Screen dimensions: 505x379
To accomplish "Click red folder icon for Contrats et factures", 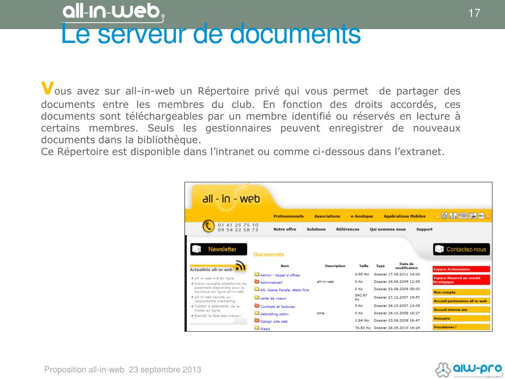I will coord(256,306).
